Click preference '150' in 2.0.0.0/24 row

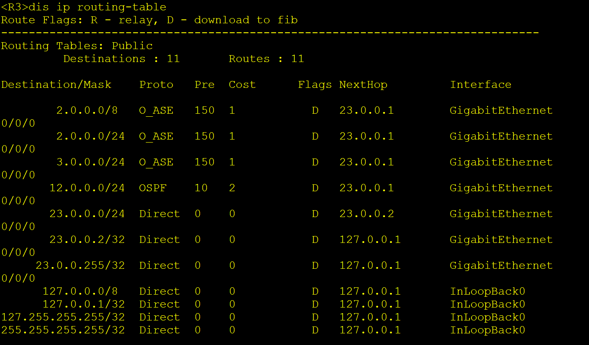(205, 137)
